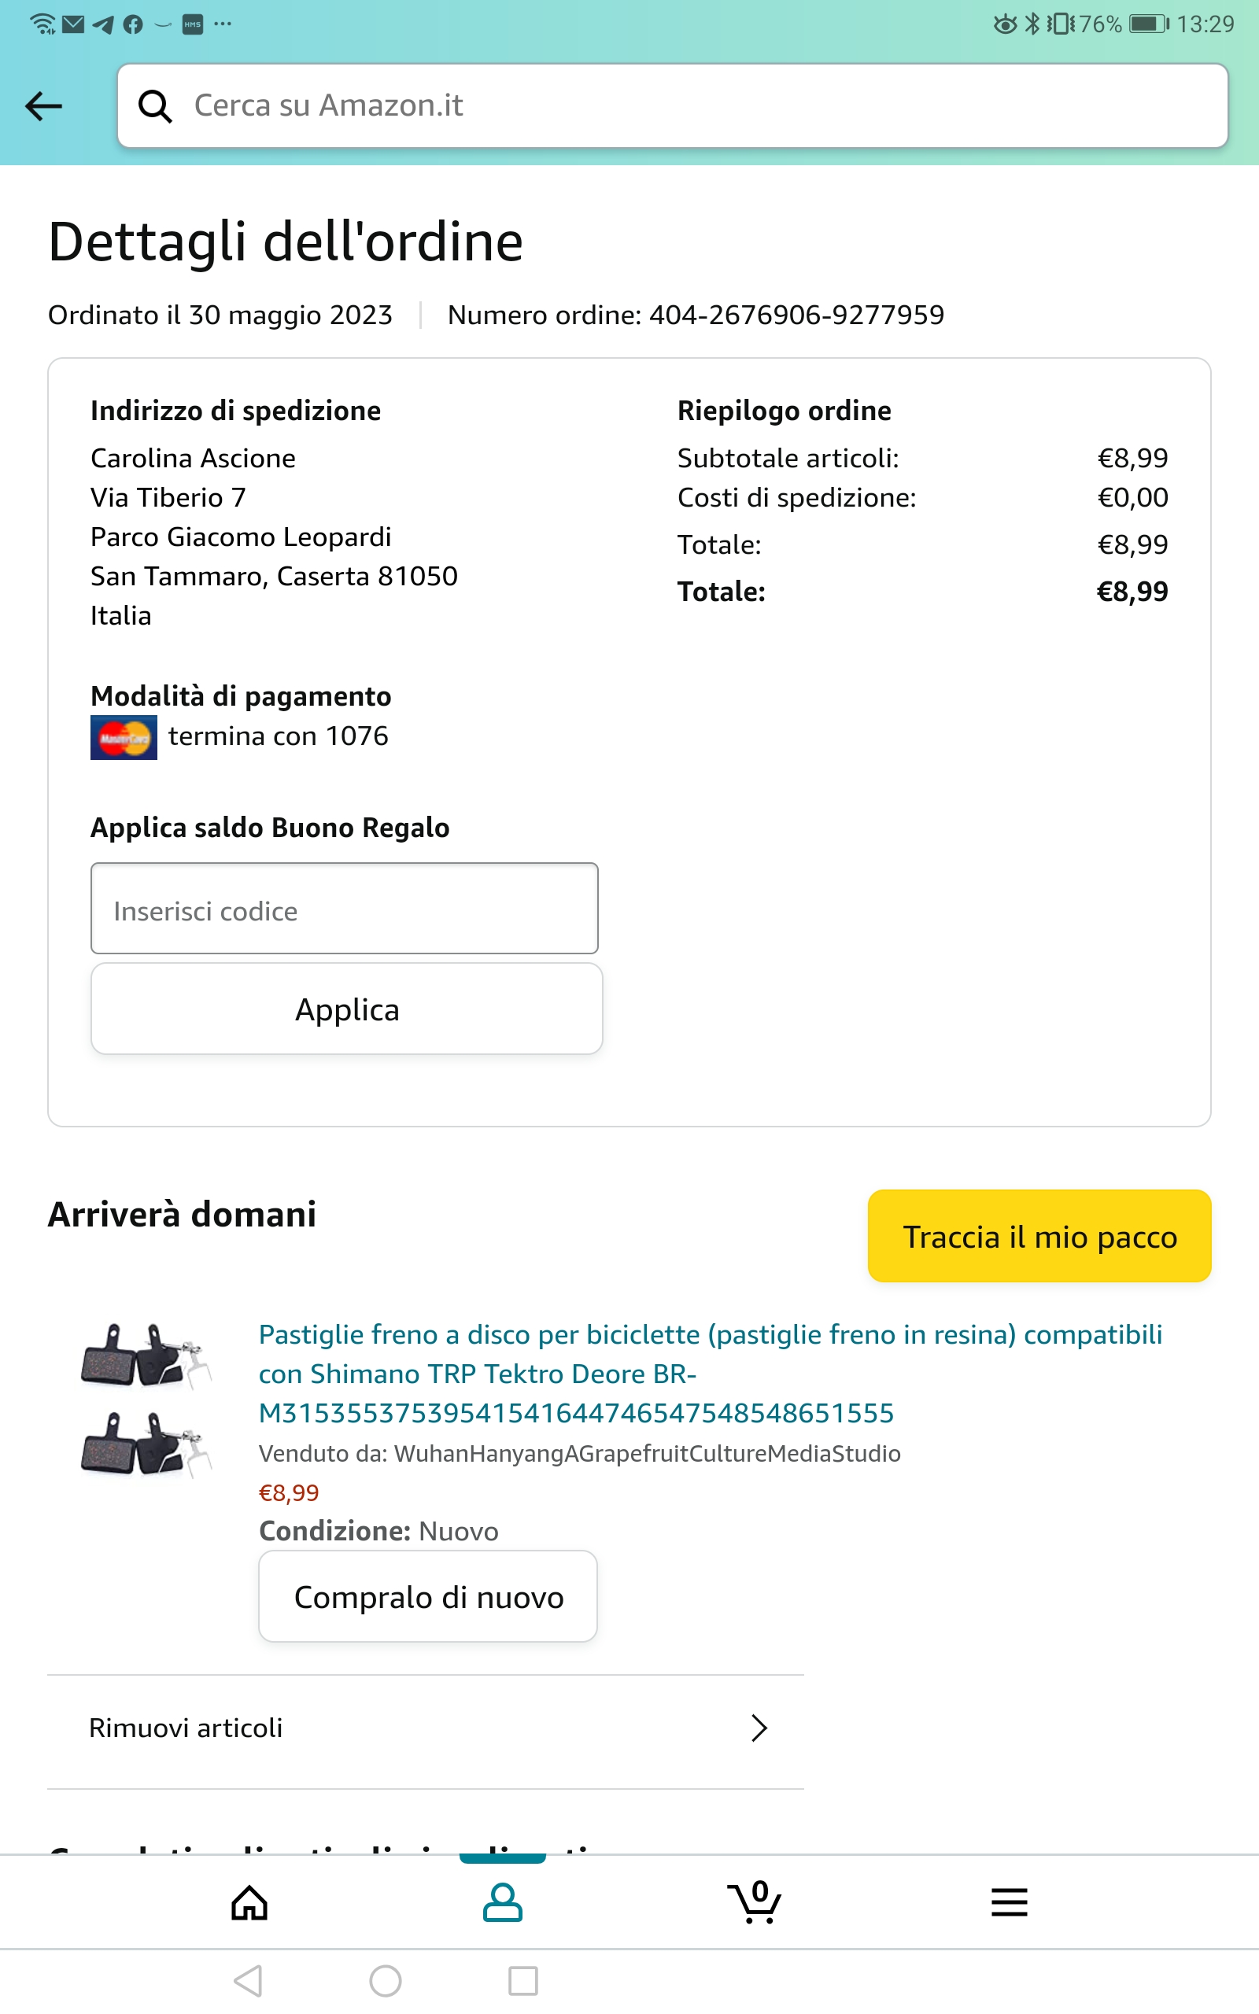Tap the back arrow icon

44,105
